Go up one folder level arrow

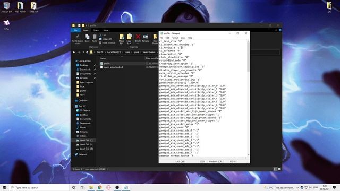(x=87, y=52)
